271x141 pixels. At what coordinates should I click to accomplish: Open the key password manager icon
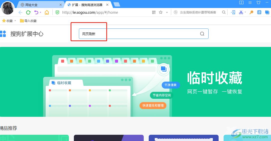coord(251,12)
